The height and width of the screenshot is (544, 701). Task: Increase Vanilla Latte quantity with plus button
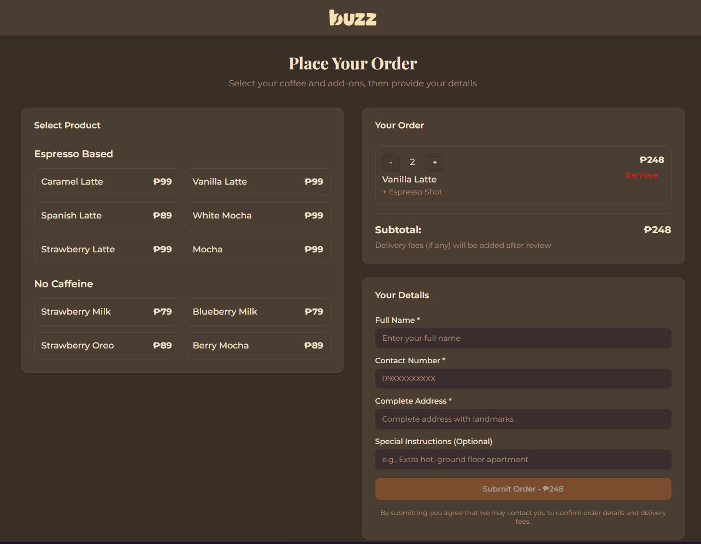434,162
